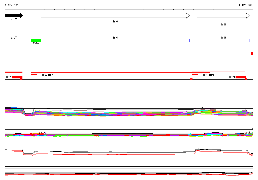
Task: Click the D573 label text
Action: tap(9, 77)
